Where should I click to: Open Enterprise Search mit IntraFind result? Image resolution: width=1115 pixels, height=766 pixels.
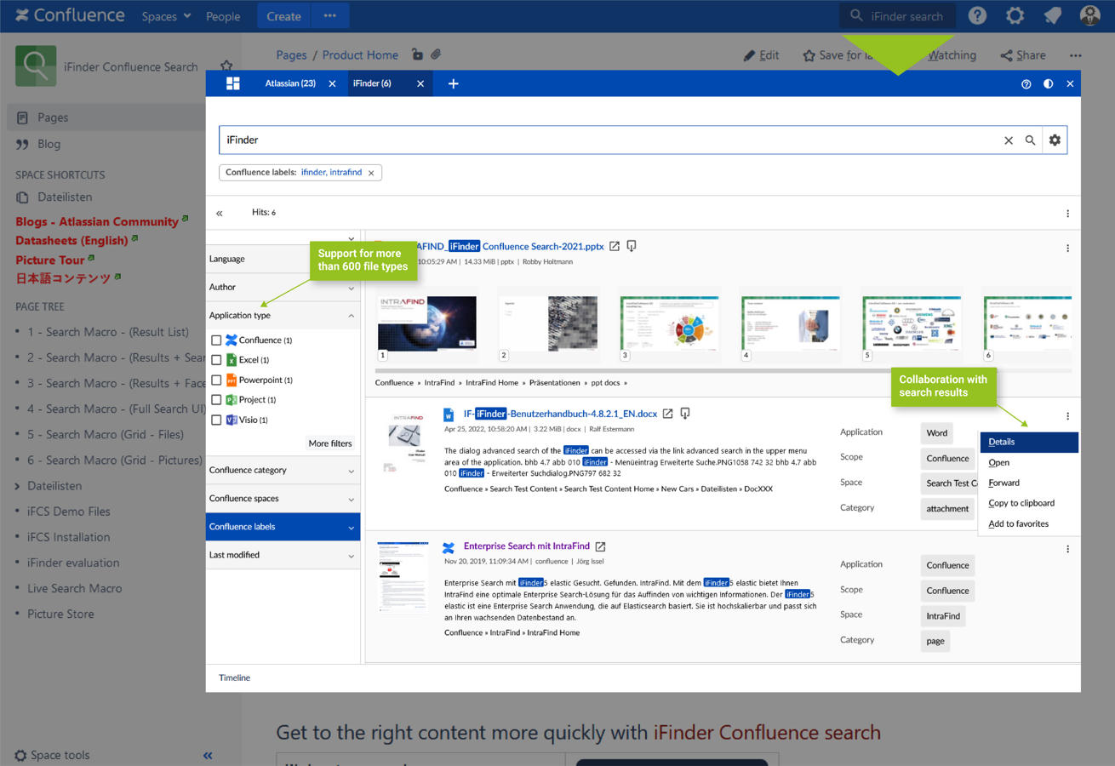click(x=527, y=546)
